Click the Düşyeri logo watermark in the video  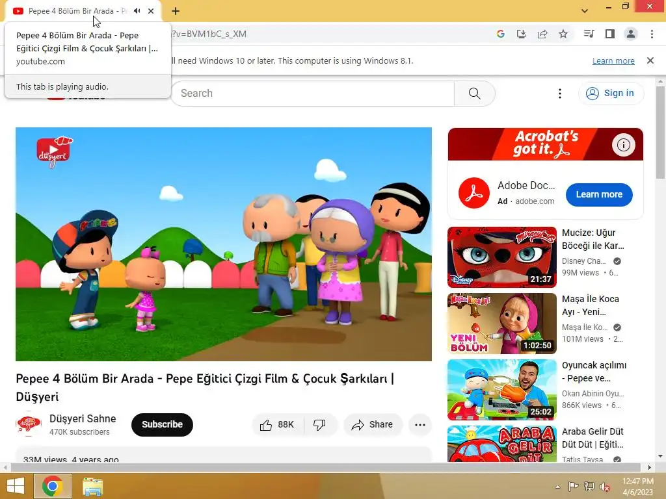[x=55, y=152]
